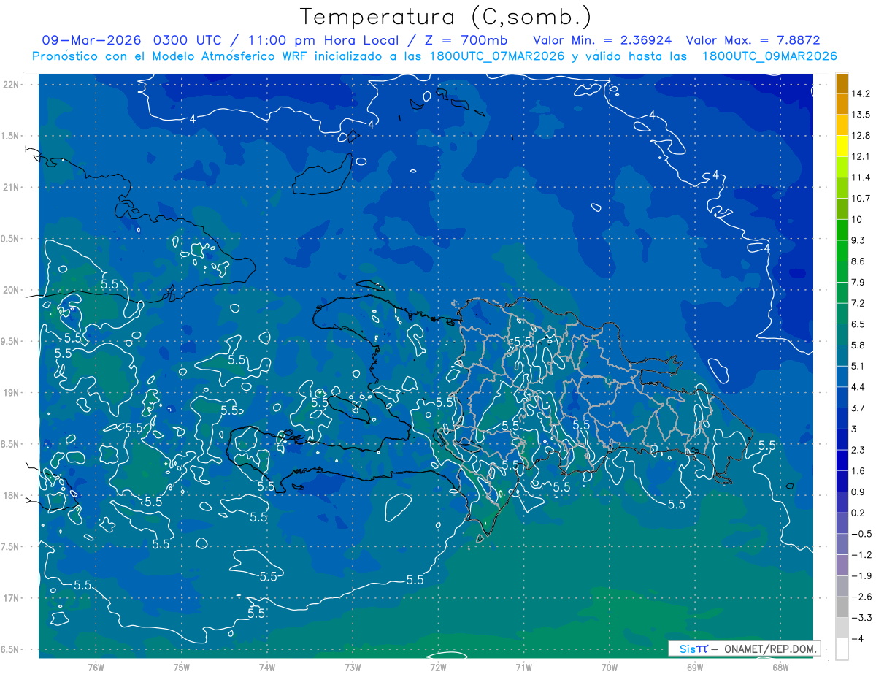Pick the dark orange swatch atop the color bar
Screen dimensions: 876x677
tap(842, 84)
